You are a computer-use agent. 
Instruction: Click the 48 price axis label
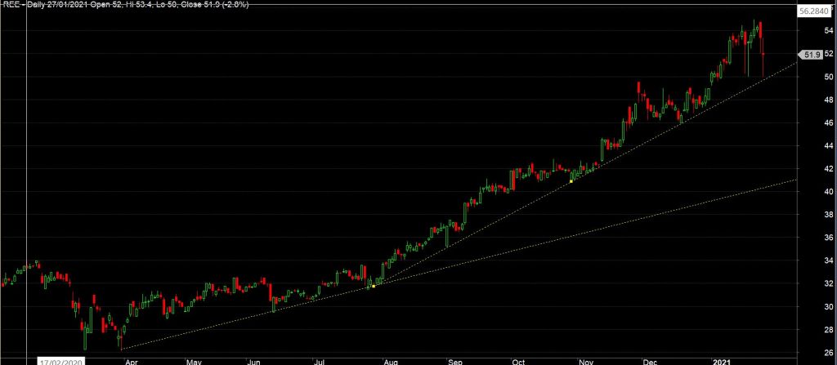point(829,100)
